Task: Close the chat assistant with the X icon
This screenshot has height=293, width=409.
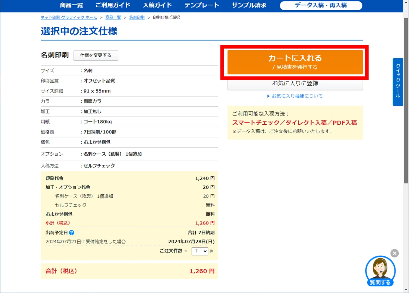Action: point(395,253)
